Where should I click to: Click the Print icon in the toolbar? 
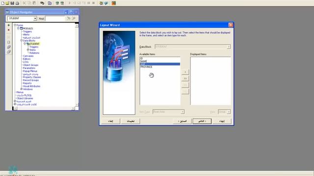click(x=17, y=3)
